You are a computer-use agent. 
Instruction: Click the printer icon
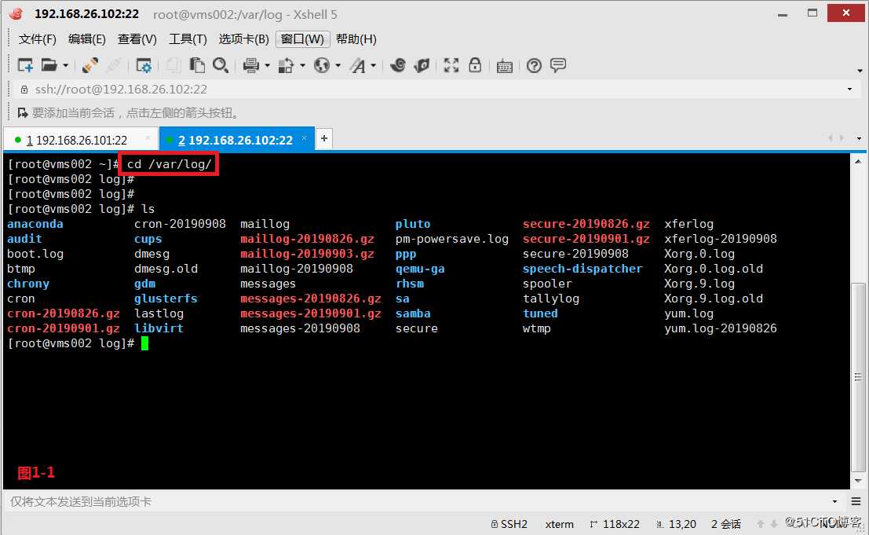[251, 65]
